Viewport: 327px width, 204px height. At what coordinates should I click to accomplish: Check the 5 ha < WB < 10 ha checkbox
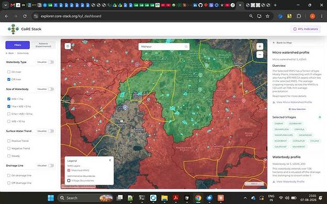click(x=9, y=114)
